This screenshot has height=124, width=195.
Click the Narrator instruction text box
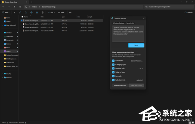[x=128, y=34]
